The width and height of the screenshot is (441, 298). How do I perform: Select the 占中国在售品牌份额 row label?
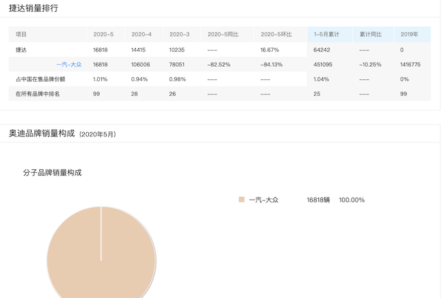click(x=41, y=79)
